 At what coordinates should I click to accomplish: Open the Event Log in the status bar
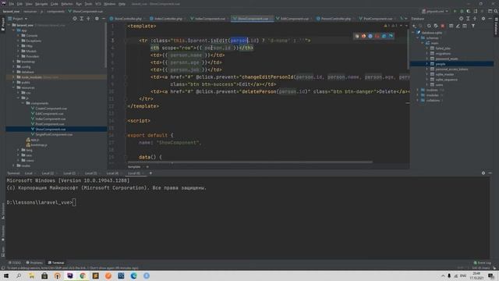click(x=483, y=263)
